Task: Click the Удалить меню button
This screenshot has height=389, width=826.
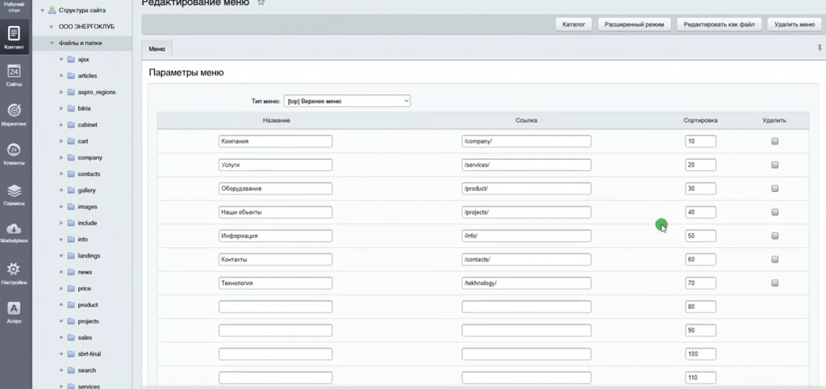Action: click(x=795, y=24)
